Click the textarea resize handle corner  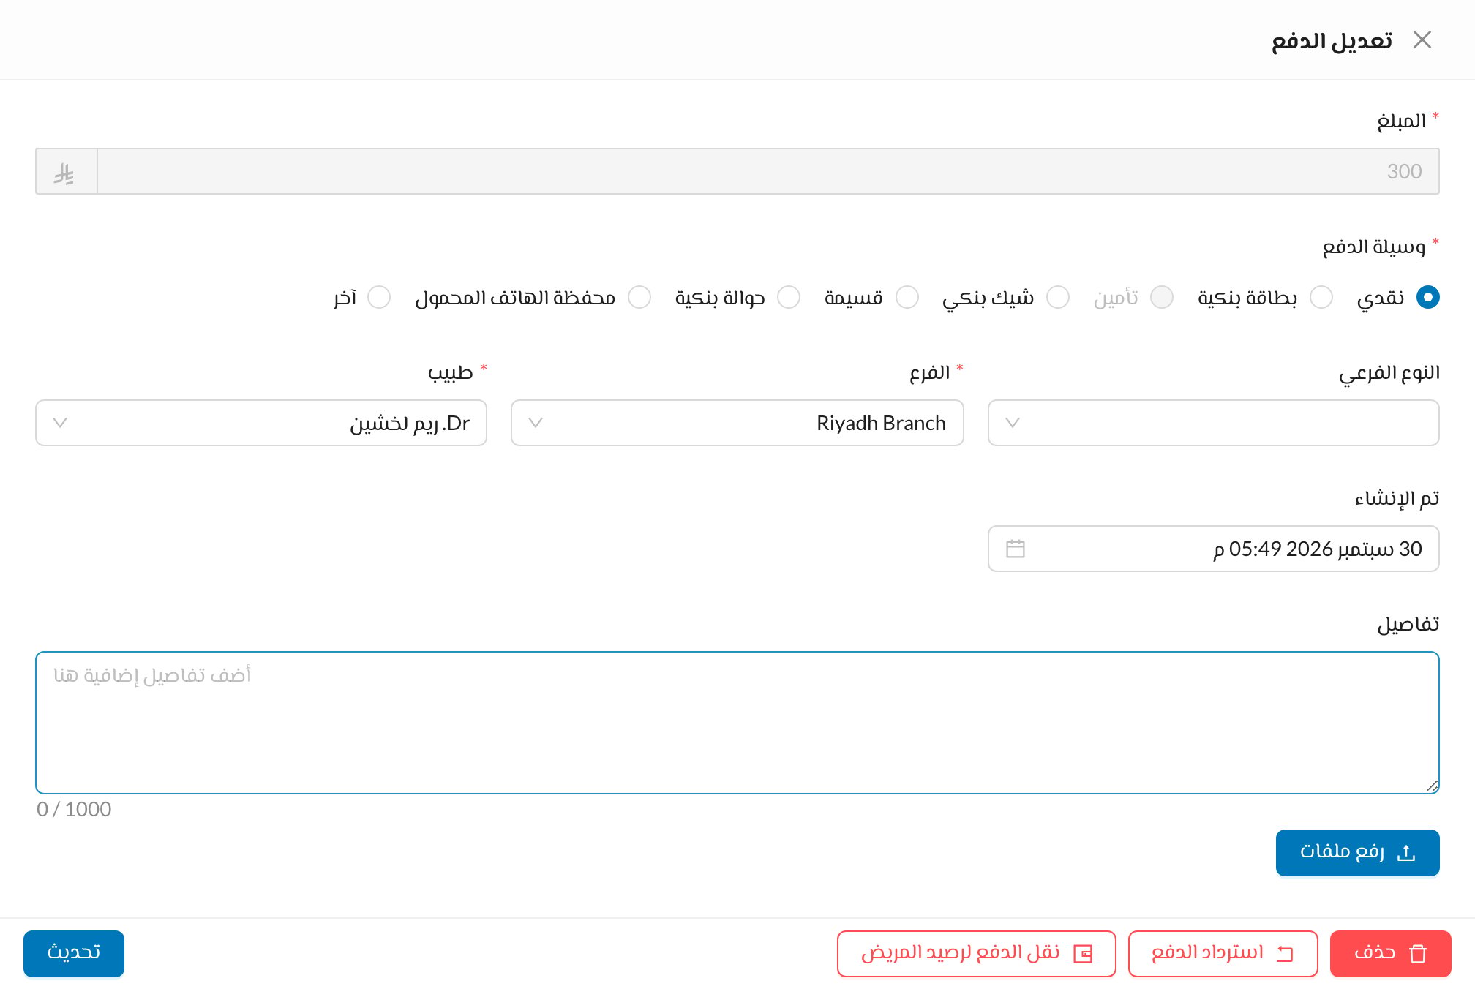1432,786
